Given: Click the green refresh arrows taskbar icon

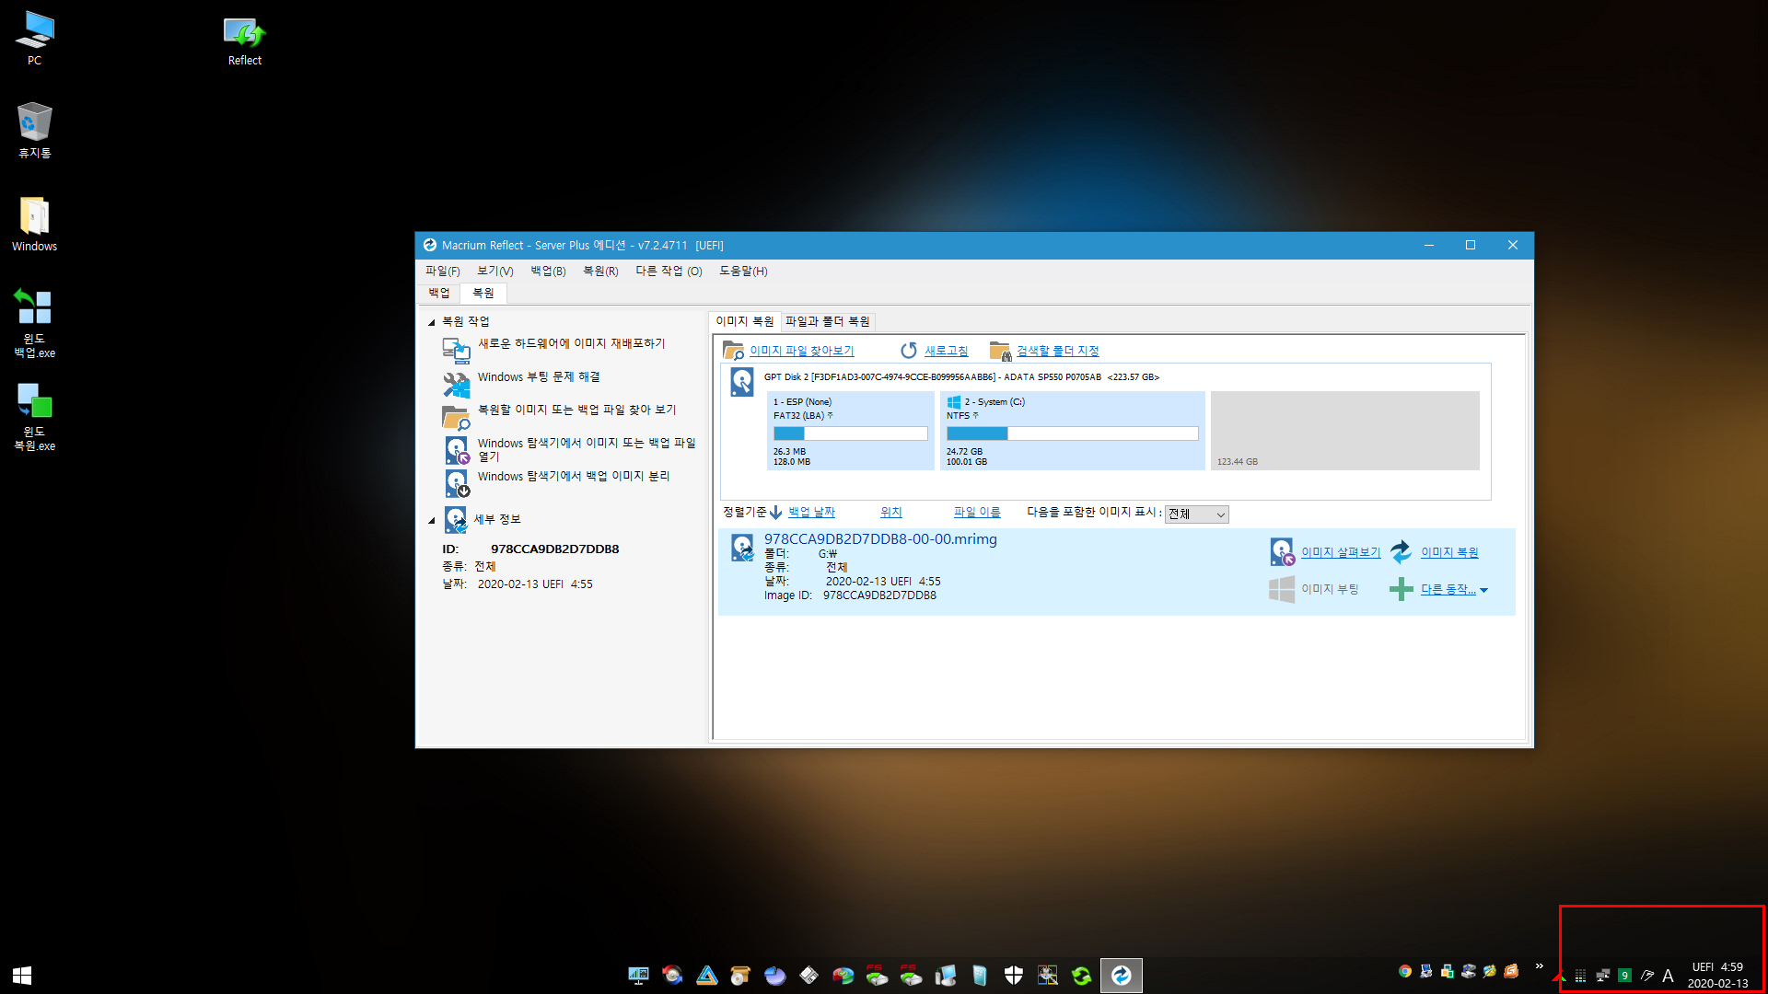Looking at the screenshot, I should tap(1081, 976).
